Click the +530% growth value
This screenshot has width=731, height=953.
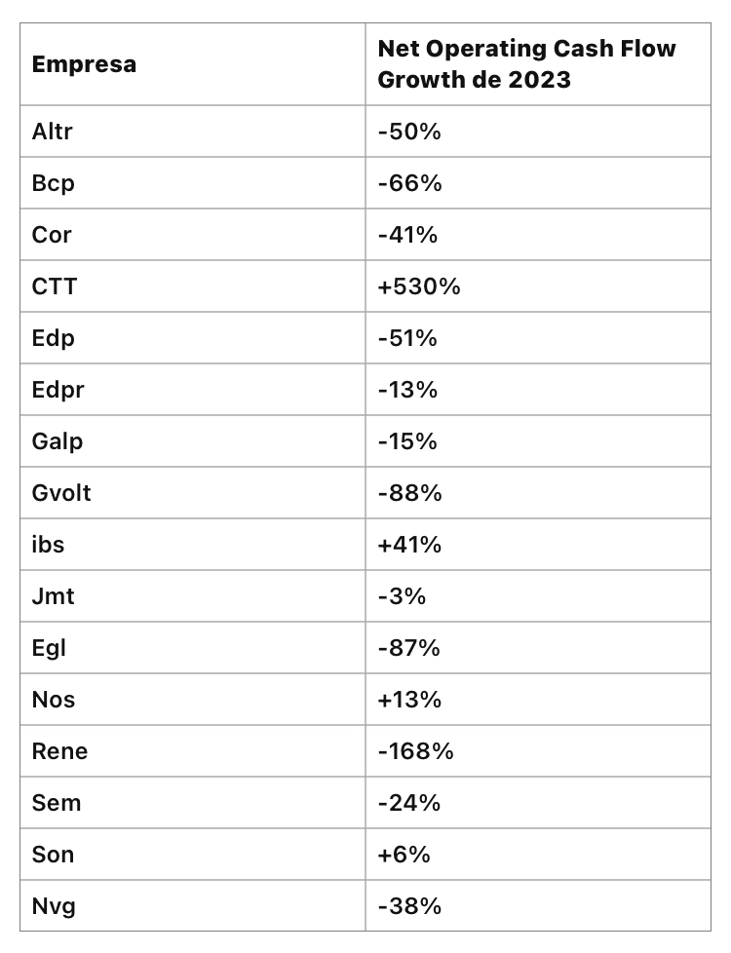click(x=419, y=286)
